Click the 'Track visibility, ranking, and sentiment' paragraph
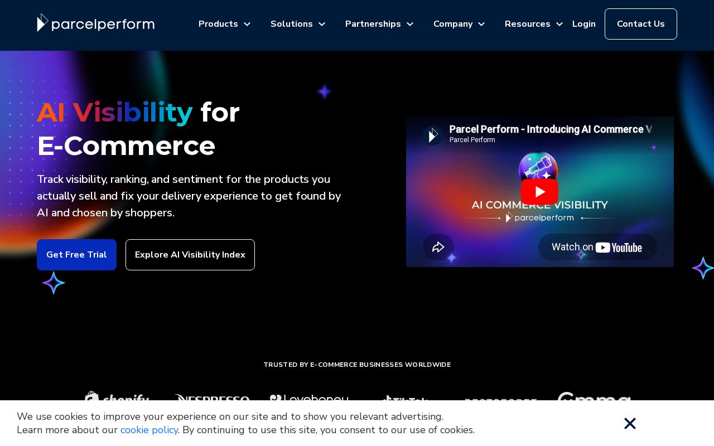The width and height of the screenshot is (714, 446). pyautogui.click(x=189, y=196)
